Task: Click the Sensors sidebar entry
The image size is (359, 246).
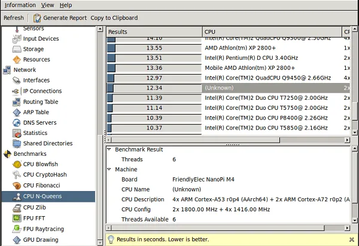Action: pos(34,29)
